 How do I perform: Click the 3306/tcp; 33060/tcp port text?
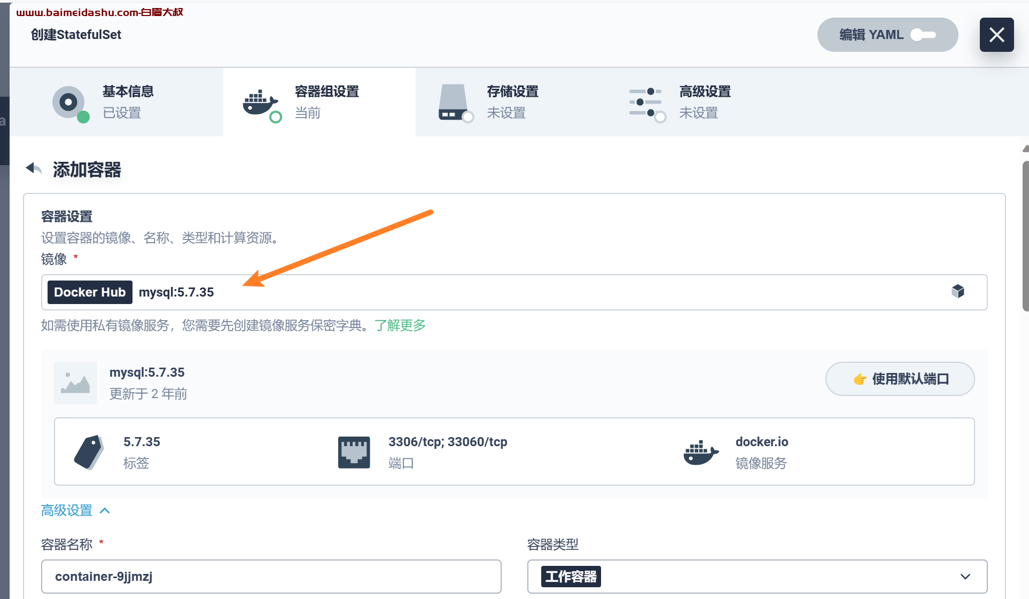(x=448, y=442)
